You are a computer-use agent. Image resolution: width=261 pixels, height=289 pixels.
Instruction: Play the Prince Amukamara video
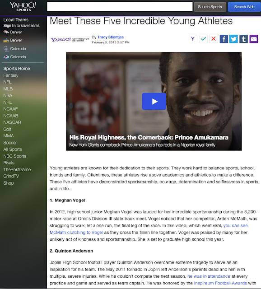[x=154, y=101]
